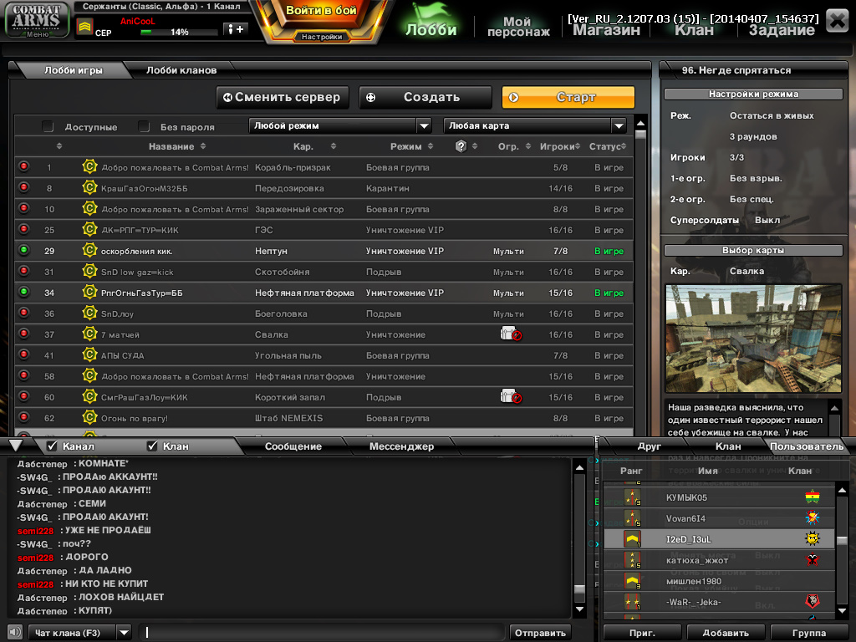
Task: Open the Настройки button under battle
Action: (322, 37)
